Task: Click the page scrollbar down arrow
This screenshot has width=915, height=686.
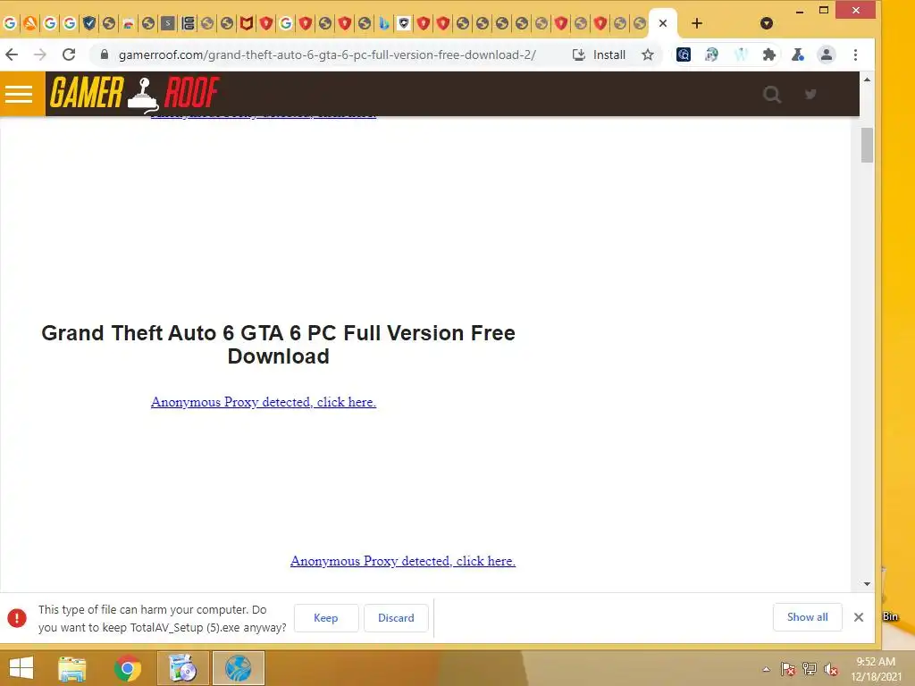Action: [867, 584]
